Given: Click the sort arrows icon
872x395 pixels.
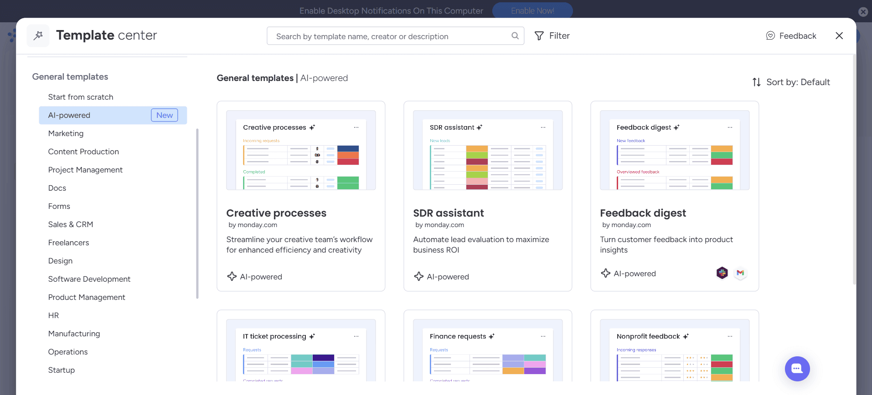Looking at the screenshot, I should [757, 82].
